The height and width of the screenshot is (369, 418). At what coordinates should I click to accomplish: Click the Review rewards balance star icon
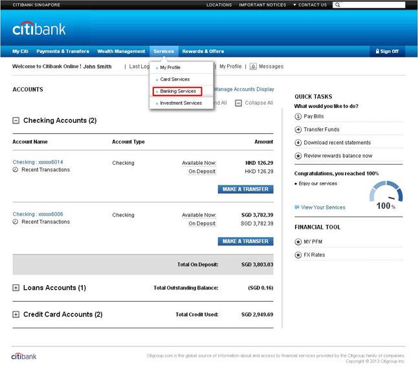[298, 156]
